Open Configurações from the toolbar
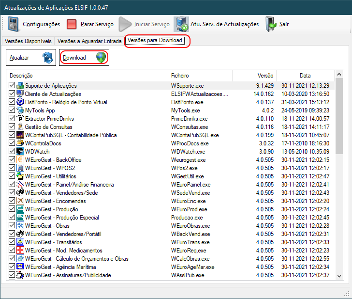352x299 pixels. click(x=34, y=24)
